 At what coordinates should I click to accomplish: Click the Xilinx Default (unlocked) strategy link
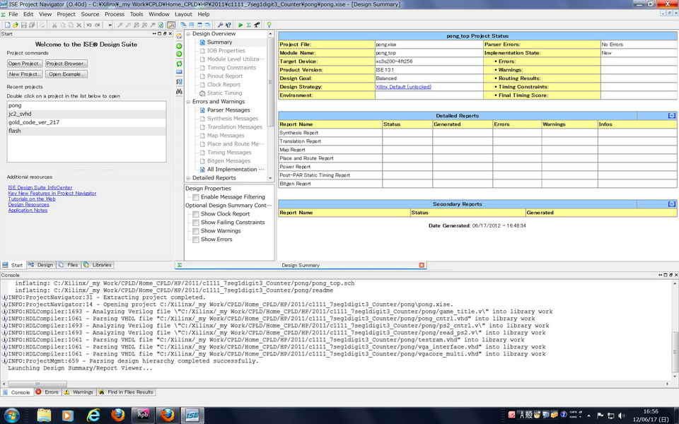click(403, 87)
